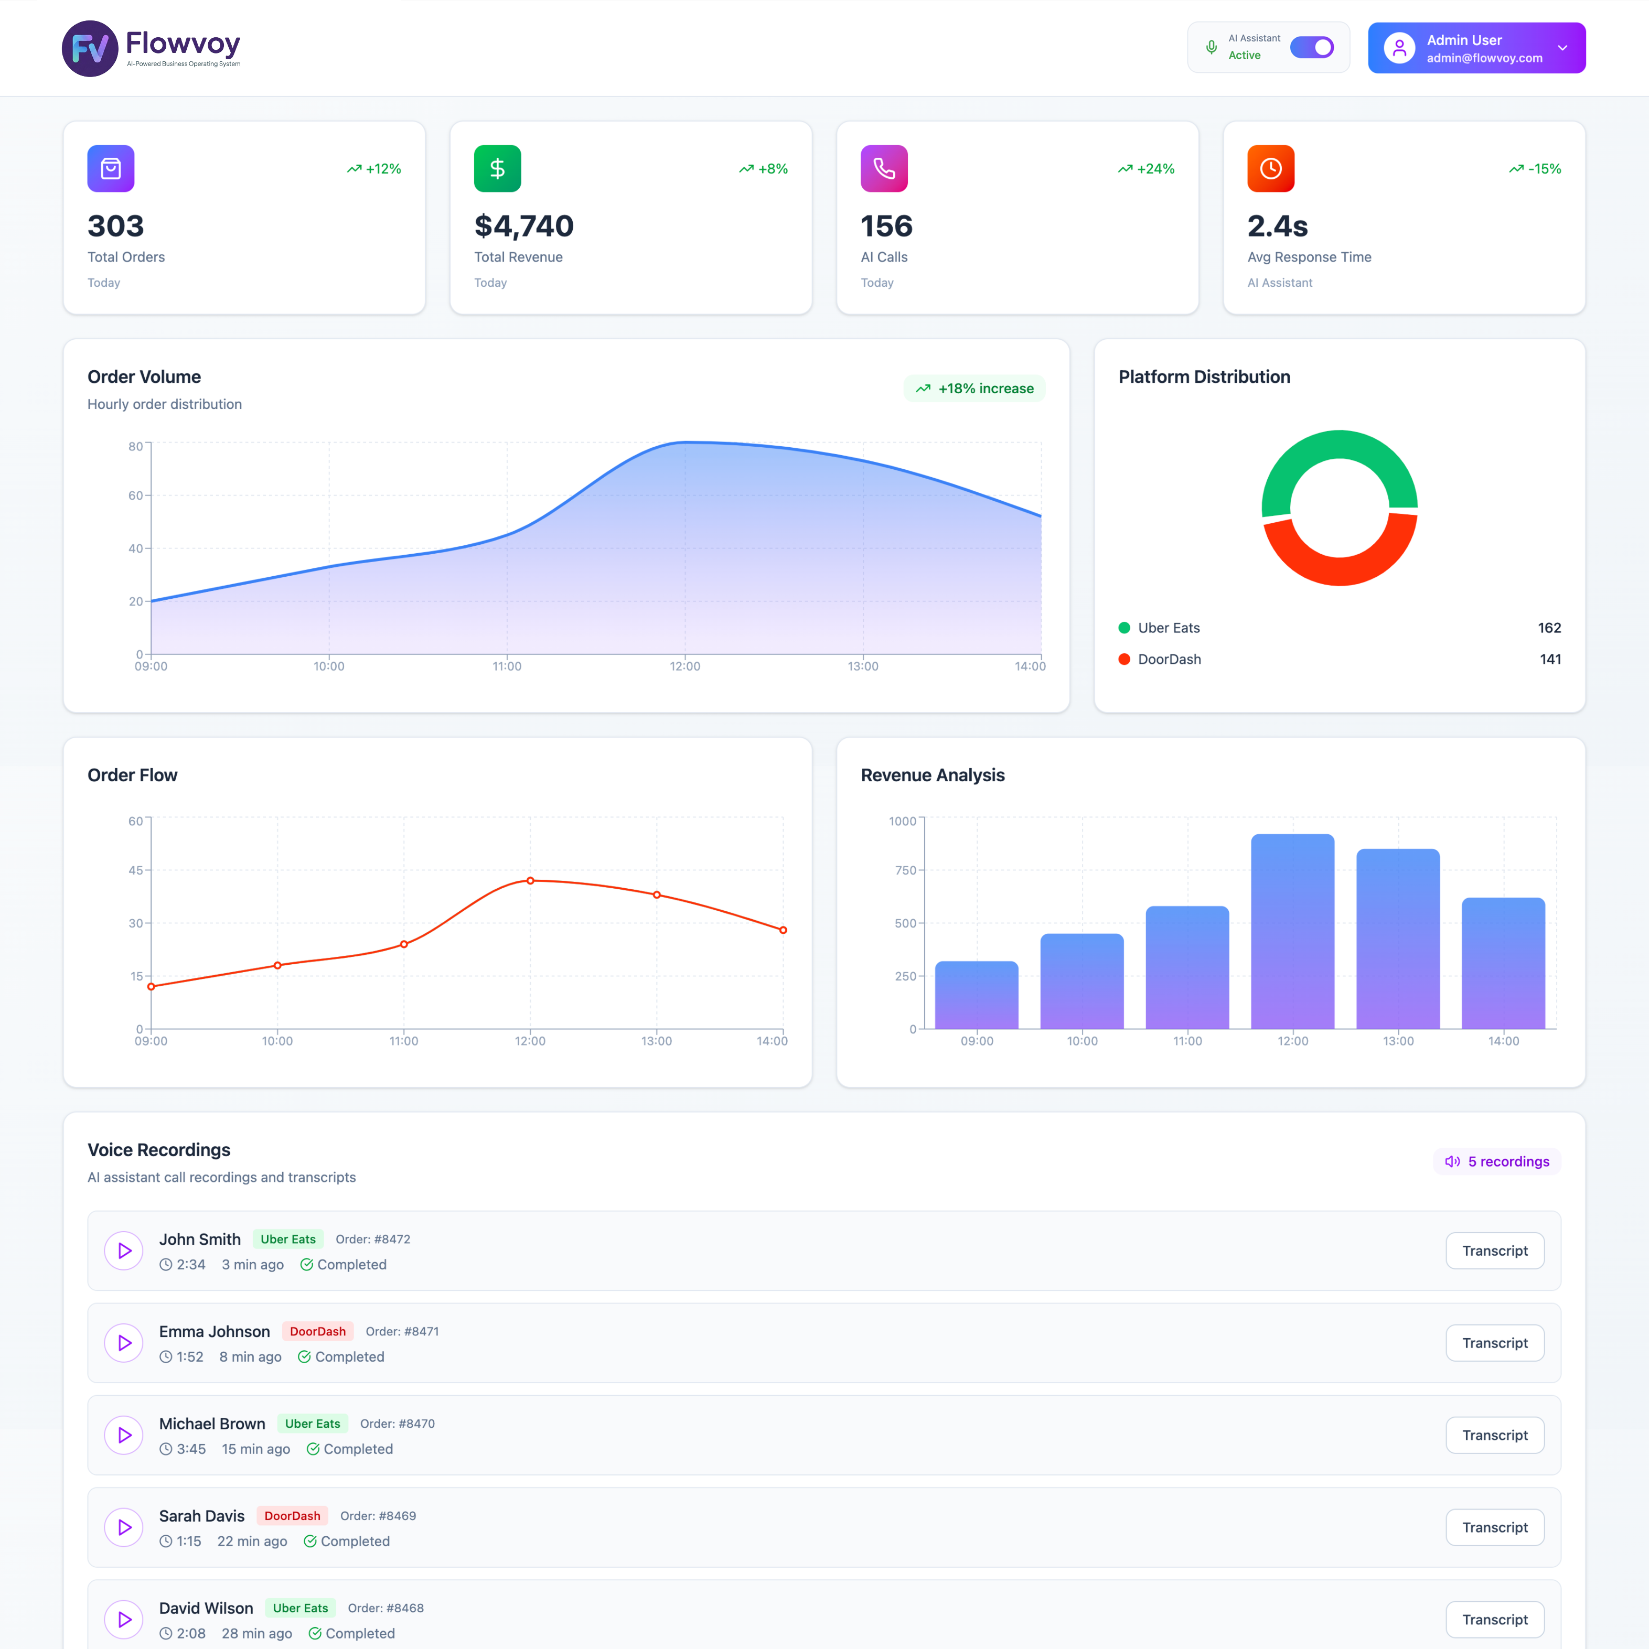The height and width of the screenshot is (1649, 1649).
Task: Click the Completed checkmark icon for Michael Brown
Action: tap(313, 1449)
